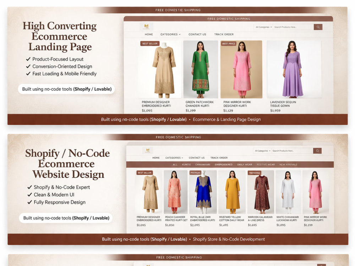Click the search icon in the second mockup
Viewport: 355px width, 266px height.
click(x=317, y=151)
